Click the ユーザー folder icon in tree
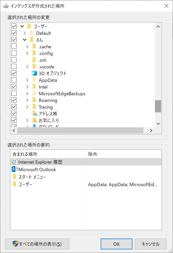Screen dimensions: 173x253 pyautogui.click(x=29, y=26)
